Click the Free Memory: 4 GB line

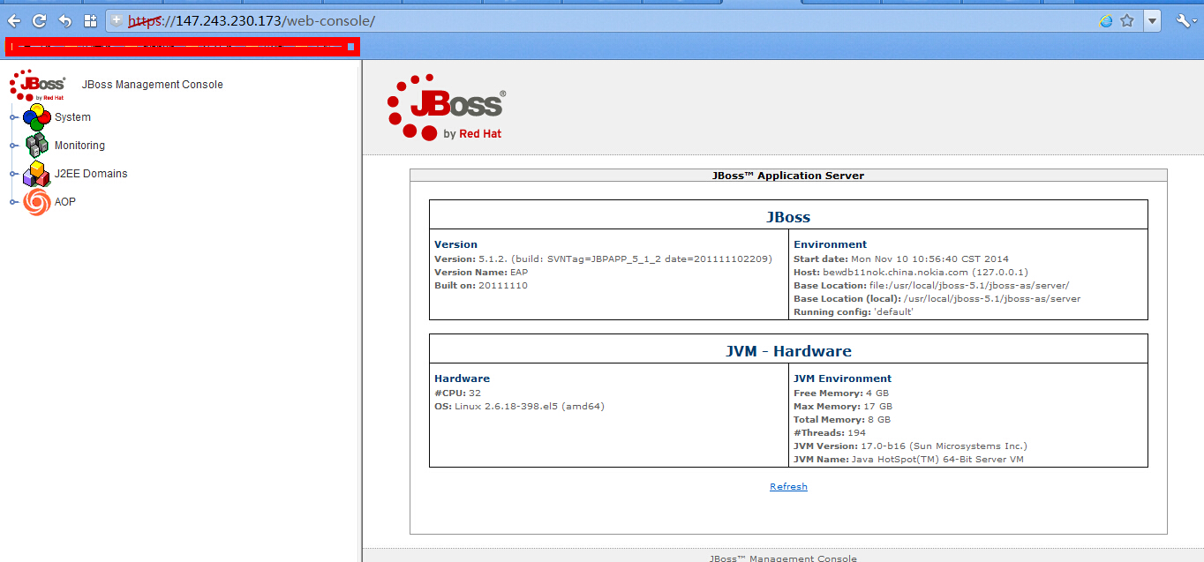pos(841,393)
